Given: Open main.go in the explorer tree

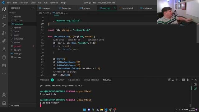Looking at the screenshot, I should (17, 54).
